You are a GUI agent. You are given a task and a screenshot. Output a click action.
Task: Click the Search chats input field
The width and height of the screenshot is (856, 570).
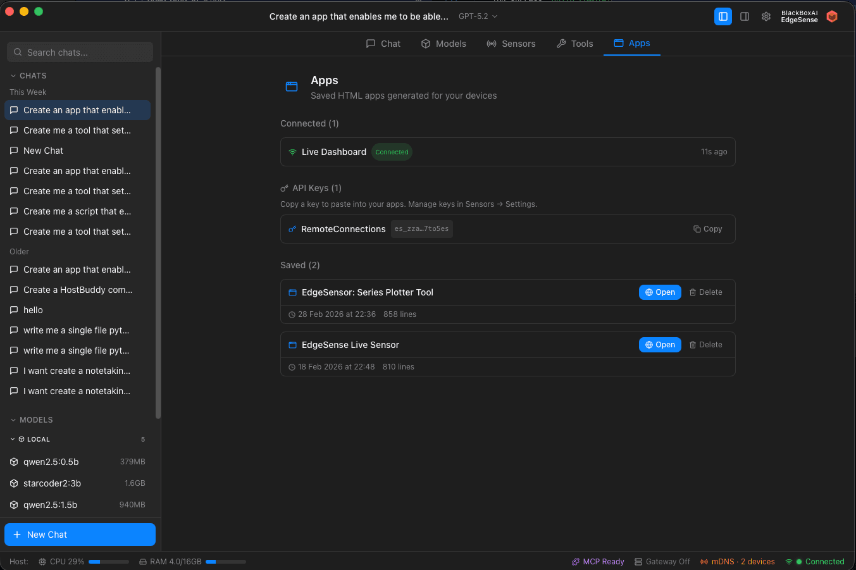point(80,53)
